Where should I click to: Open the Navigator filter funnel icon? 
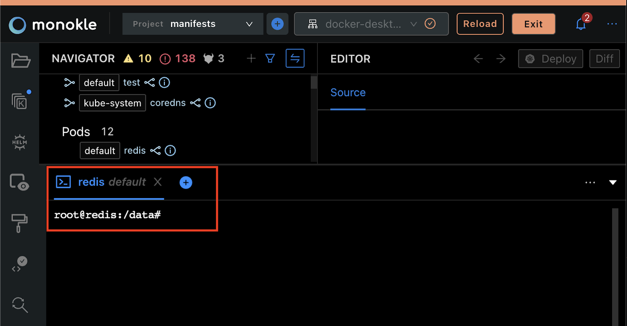(x=270, y=58)
